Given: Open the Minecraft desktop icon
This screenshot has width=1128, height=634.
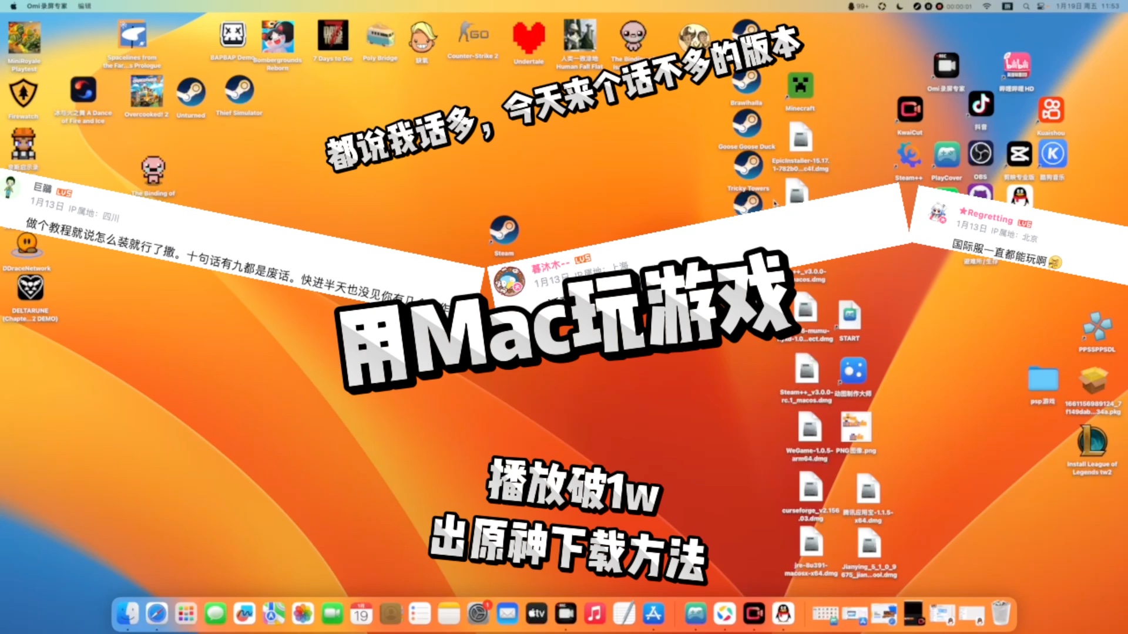Looking at the screenshot, I should click(x=800, y=87).
